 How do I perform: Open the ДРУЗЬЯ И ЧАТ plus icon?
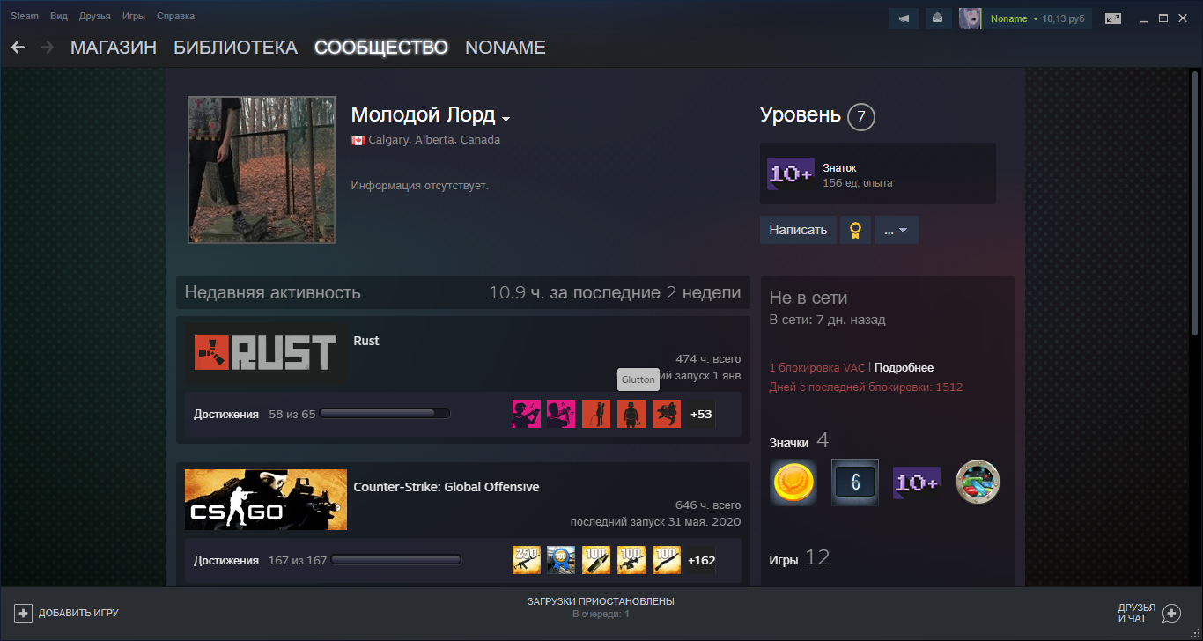coord(1171,613)
